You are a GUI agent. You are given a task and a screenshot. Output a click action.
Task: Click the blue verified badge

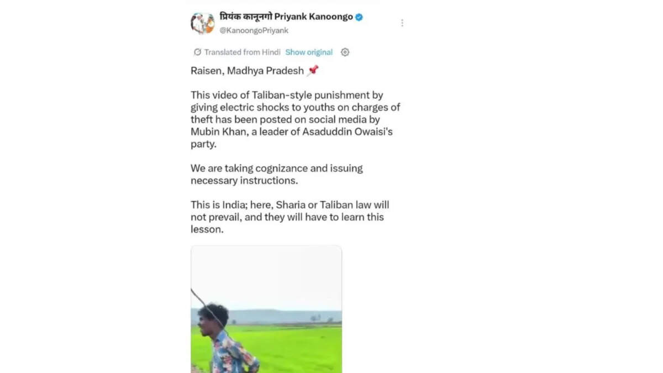coord(359,17)
